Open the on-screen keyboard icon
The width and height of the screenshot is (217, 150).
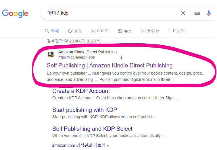pyautogui.click(x=197, y=13)
